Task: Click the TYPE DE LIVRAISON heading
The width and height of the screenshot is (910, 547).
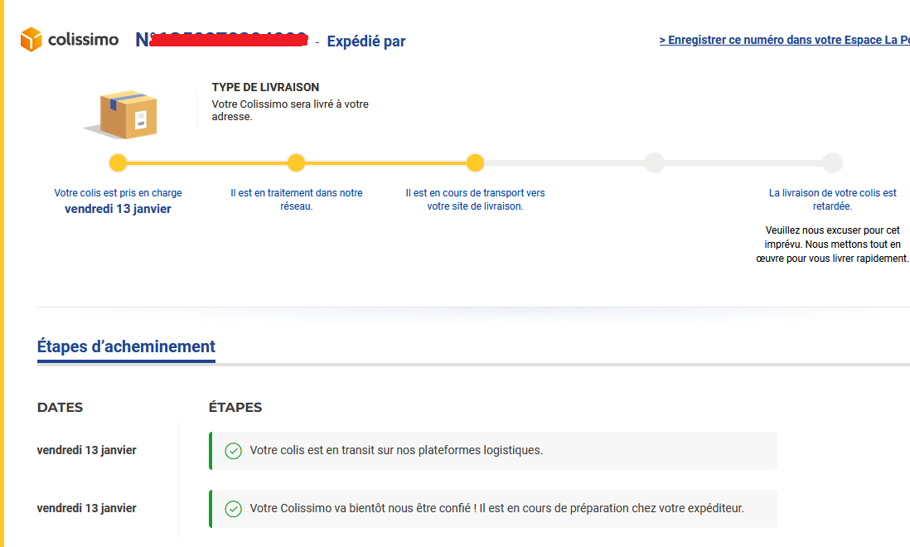Action: click(265, 87)
